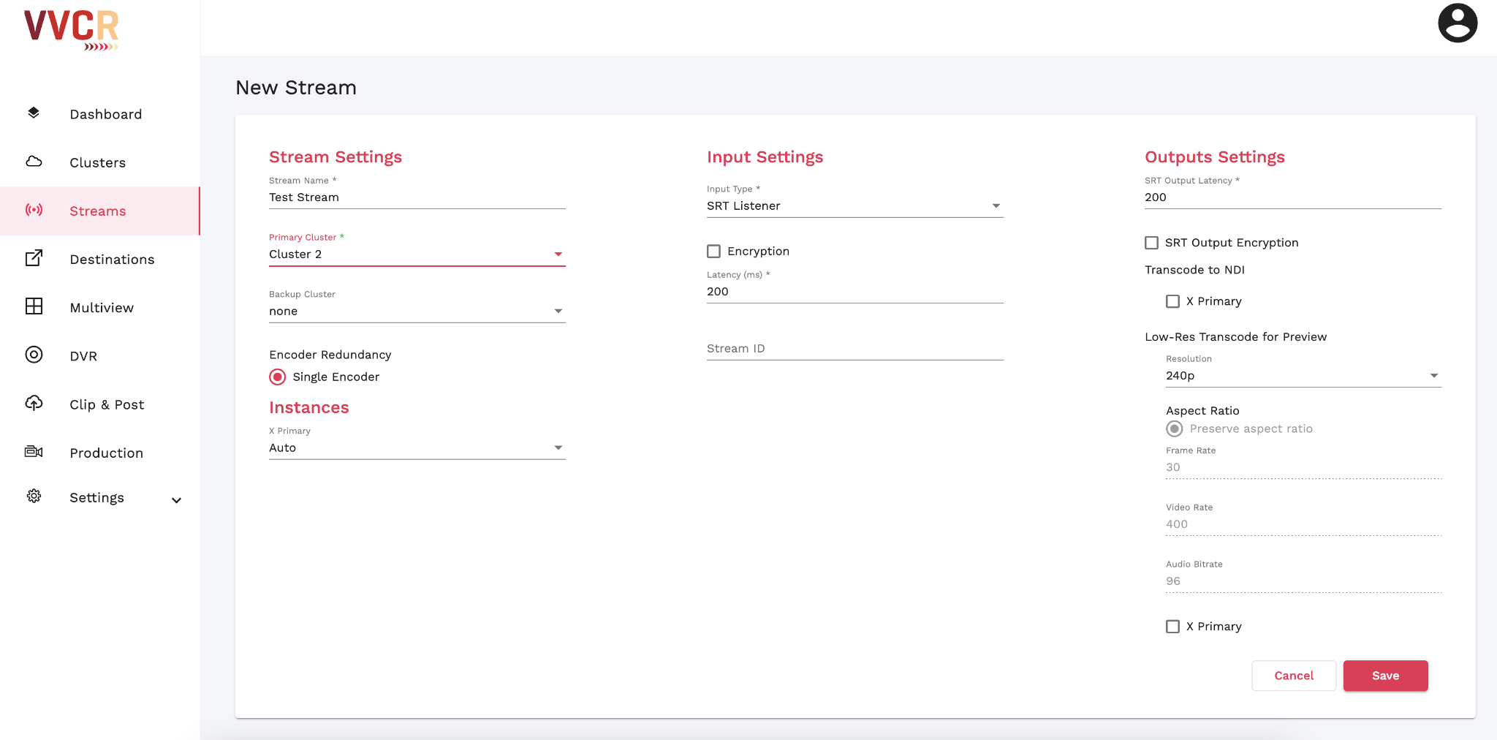Go to Streams in the sidebar
1497x740 pixels.
pos(98,211)
